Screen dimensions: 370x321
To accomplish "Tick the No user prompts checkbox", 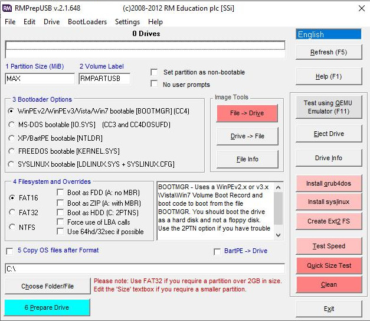I will (155, 84).
